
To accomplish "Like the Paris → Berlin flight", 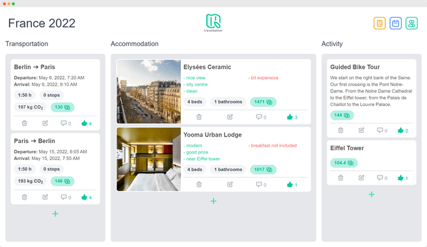I will [x=87, y=197].
